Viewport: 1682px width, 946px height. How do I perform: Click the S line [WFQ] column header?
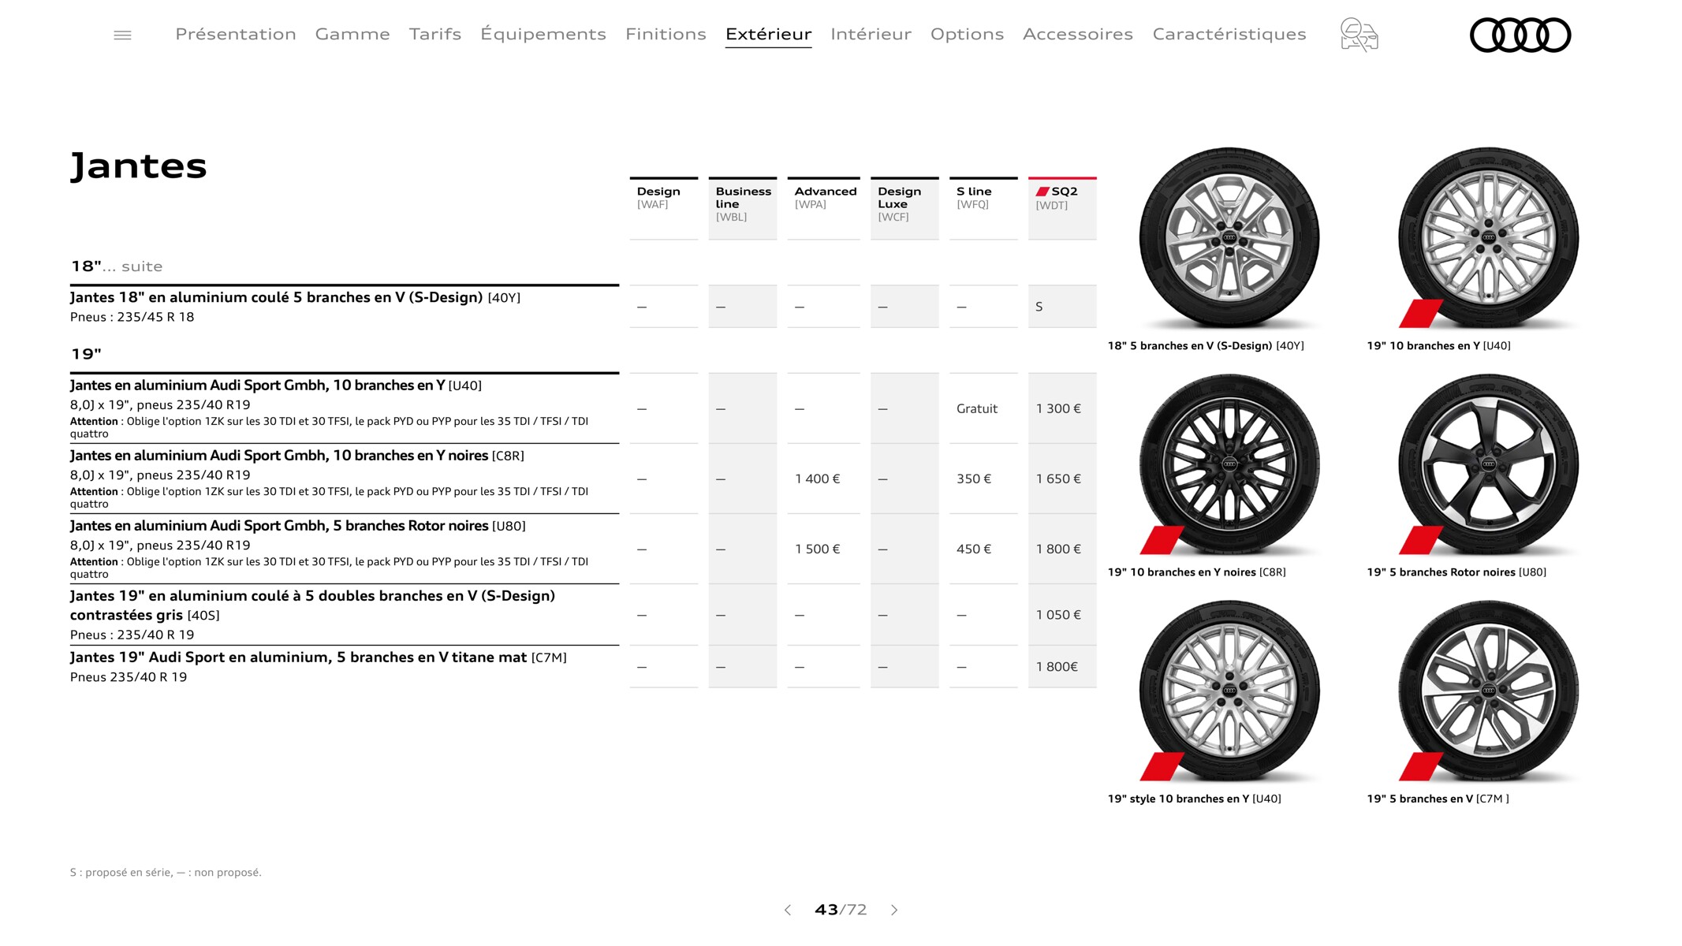click(x=983, y=208)
